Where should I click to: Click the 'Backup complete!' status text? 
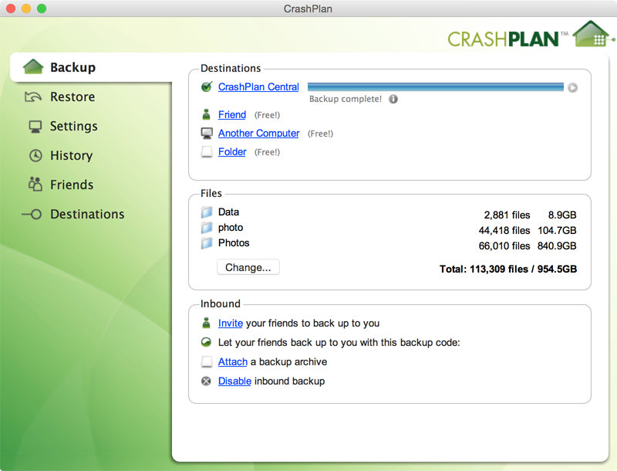[346, 99]
